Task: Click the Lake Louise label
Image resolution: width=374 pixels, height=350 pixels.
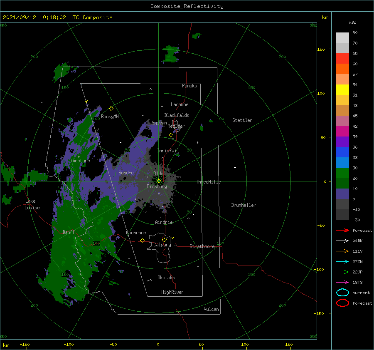Action: pyautogui.click(x=32, y=204)
